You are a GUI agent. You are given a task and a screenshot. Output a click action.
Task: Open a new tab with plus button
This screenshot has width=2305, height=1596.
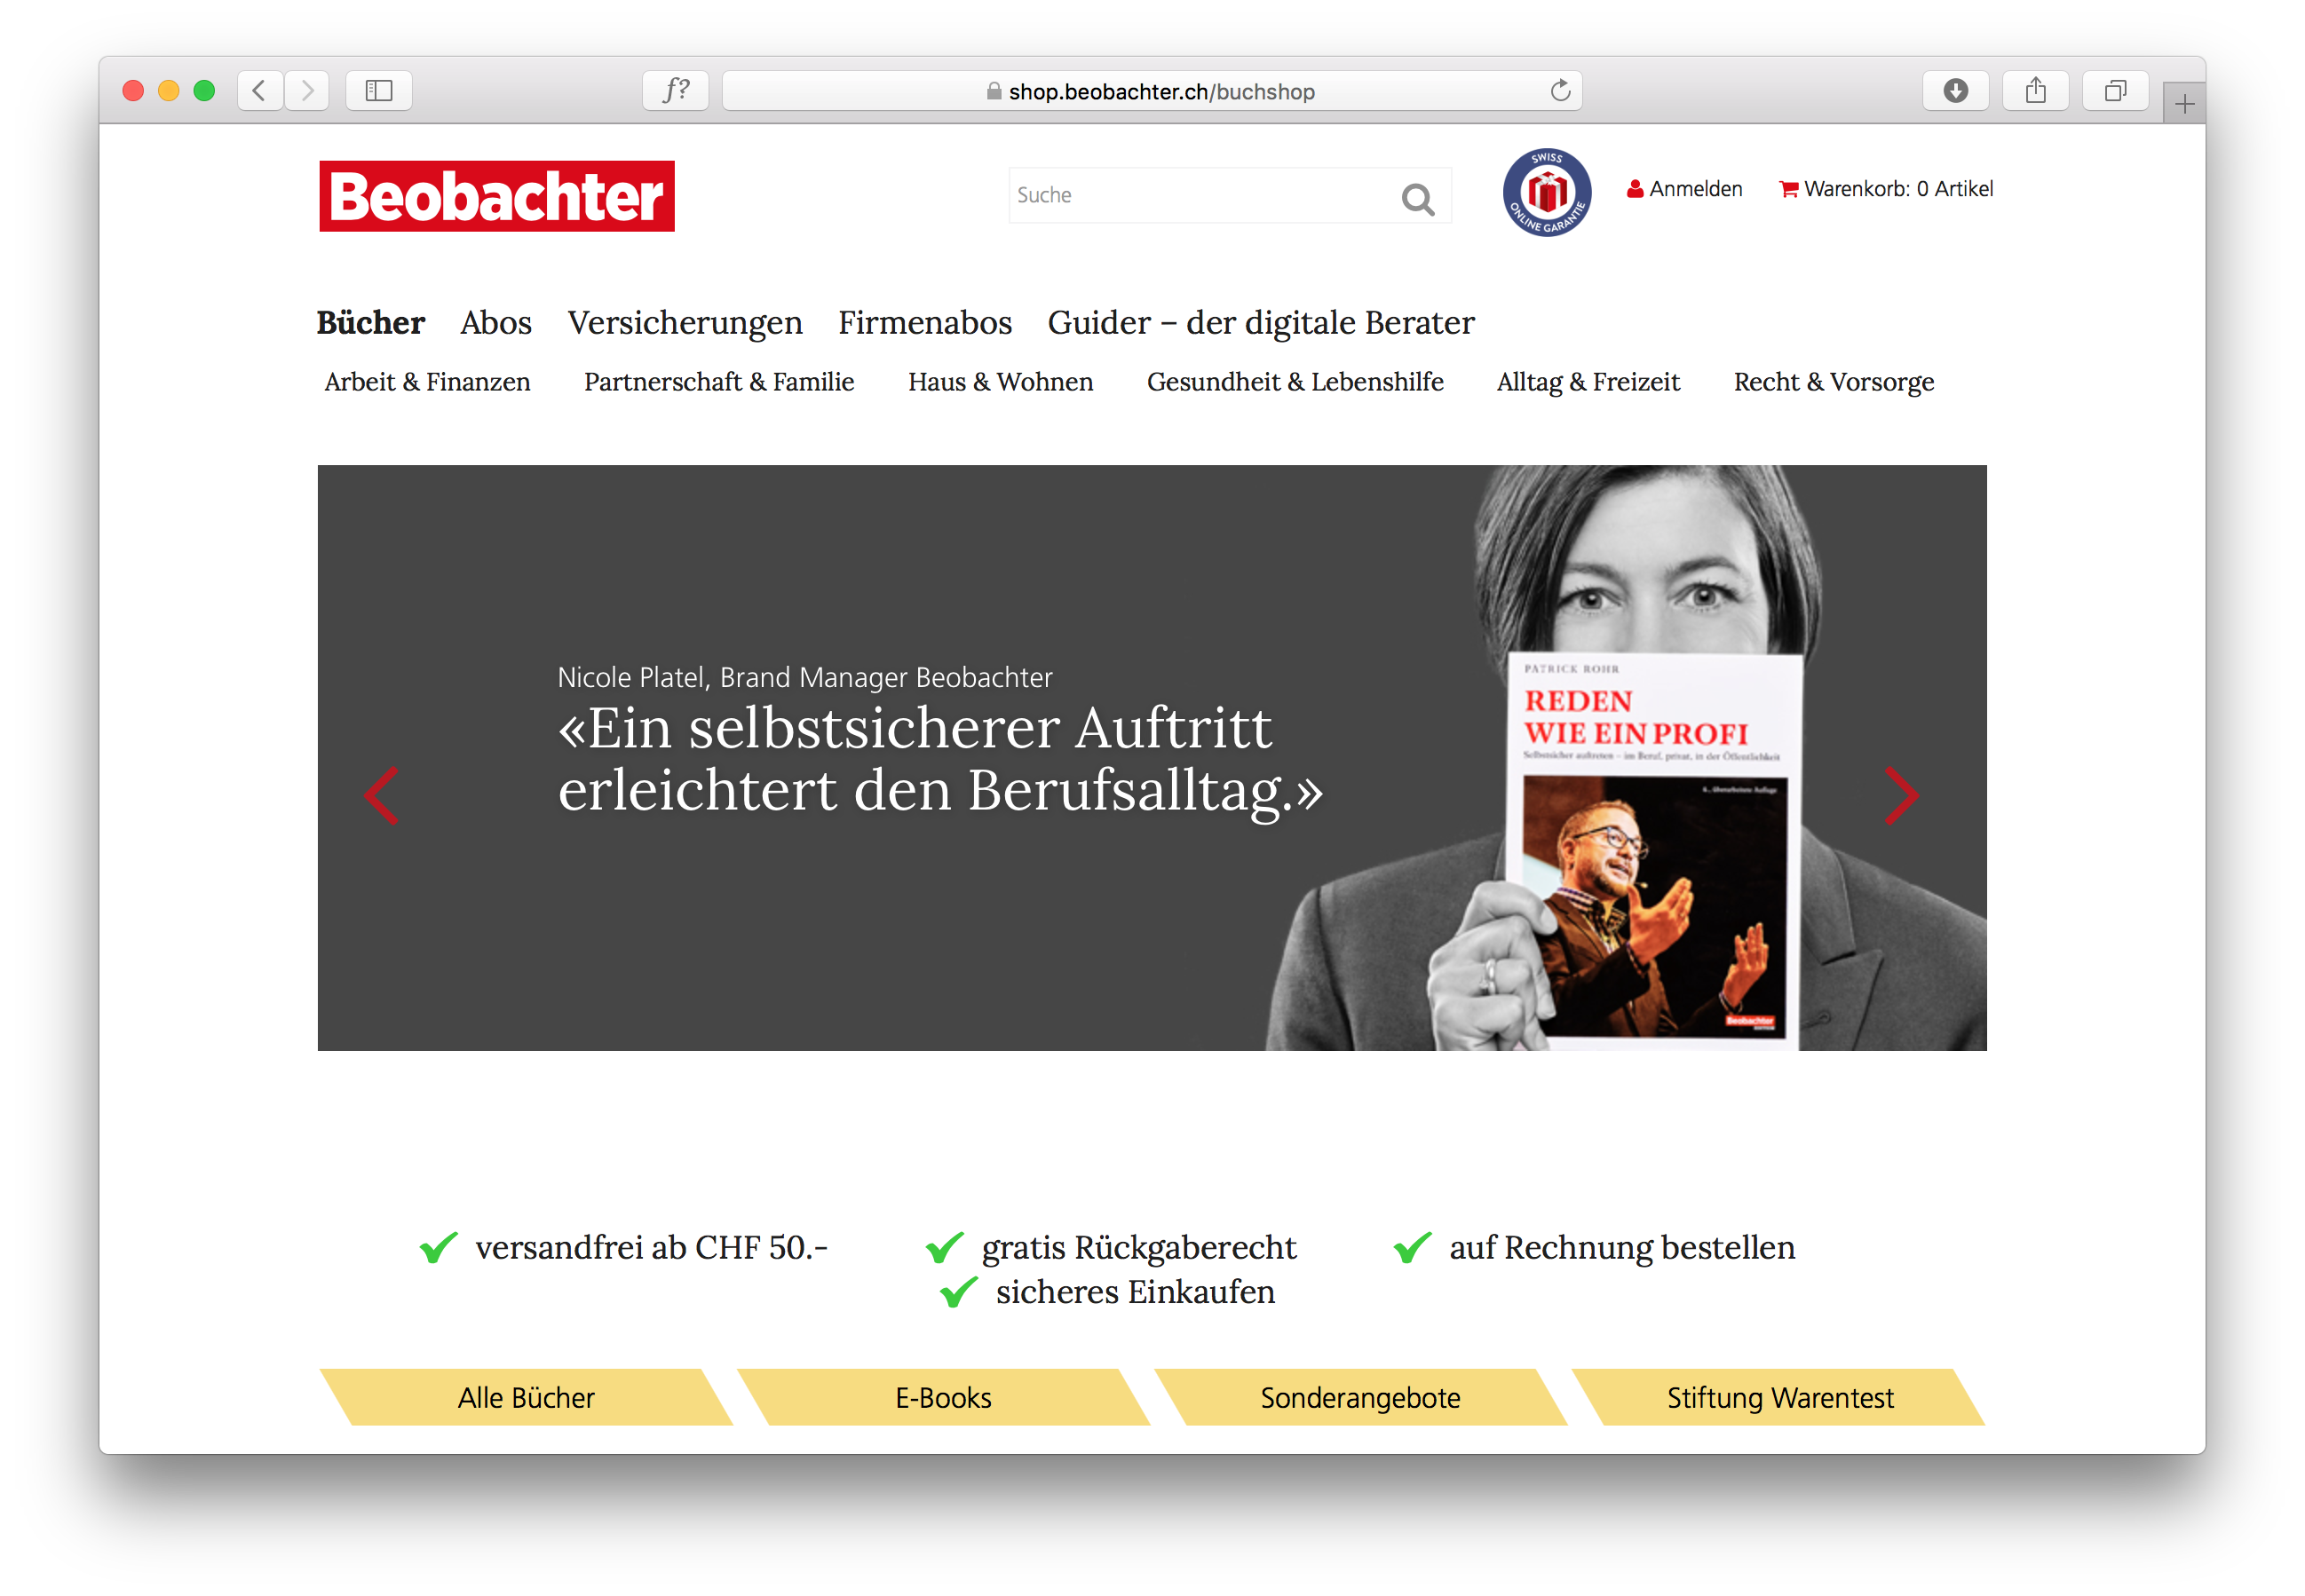pos(2184,104)
